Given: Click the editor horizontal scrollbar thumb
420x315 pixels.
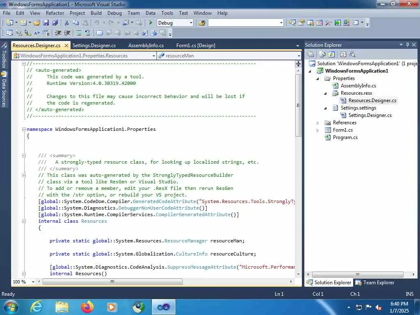Looking at the screenshot, I should click(x=112, y=281).
